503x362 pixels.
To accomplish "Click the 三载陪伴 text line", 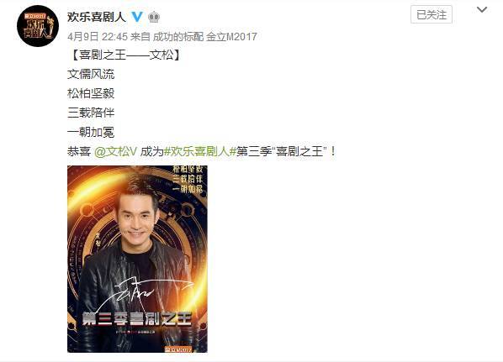I will pos(91,113).
